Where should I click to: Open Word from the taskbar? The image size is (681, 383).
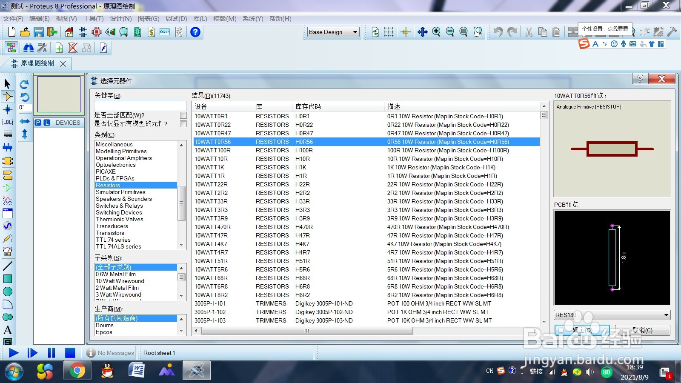pos(137,371)
